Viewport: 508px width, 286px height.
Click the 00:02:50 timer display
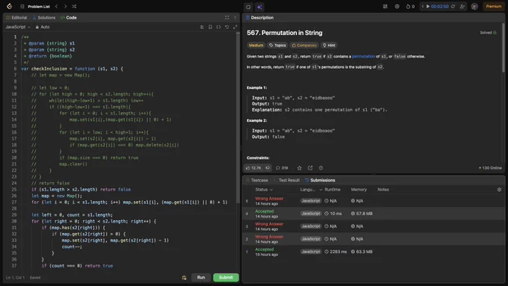point(439,7)
